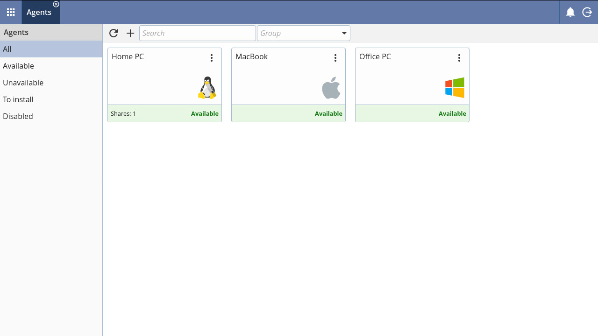Select the Unavailable filter
The image size is (598, 336).
click(x=23, y=83)
